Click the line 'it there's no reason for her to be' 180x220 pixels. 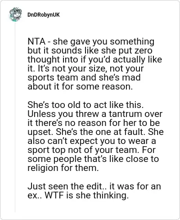94,123
